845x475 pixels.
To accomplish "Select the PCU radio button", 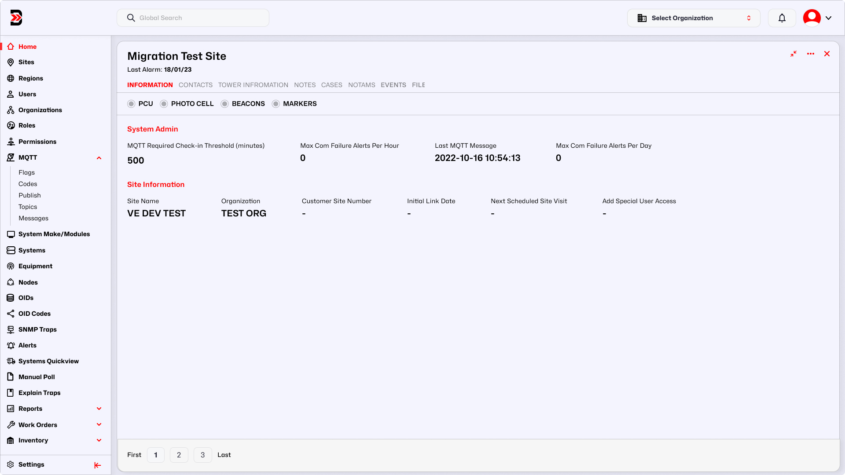I will pos(131,104).
